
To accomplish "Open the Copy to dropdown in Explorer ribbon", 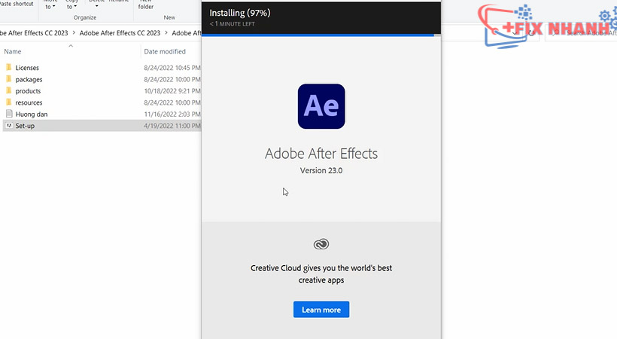I will [x=71, y=5].
